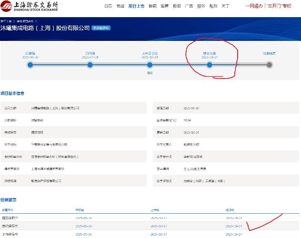301x238 pixels.
Task: Click the 注册结果 stage label
Action: 269,53
